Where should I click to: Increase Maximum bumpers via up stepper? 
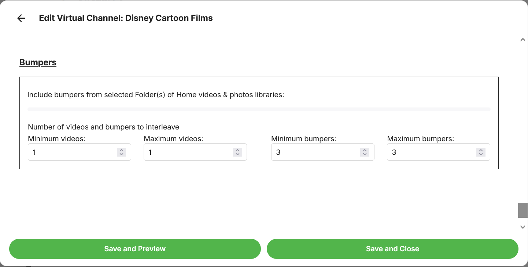[x=481, y=150]
